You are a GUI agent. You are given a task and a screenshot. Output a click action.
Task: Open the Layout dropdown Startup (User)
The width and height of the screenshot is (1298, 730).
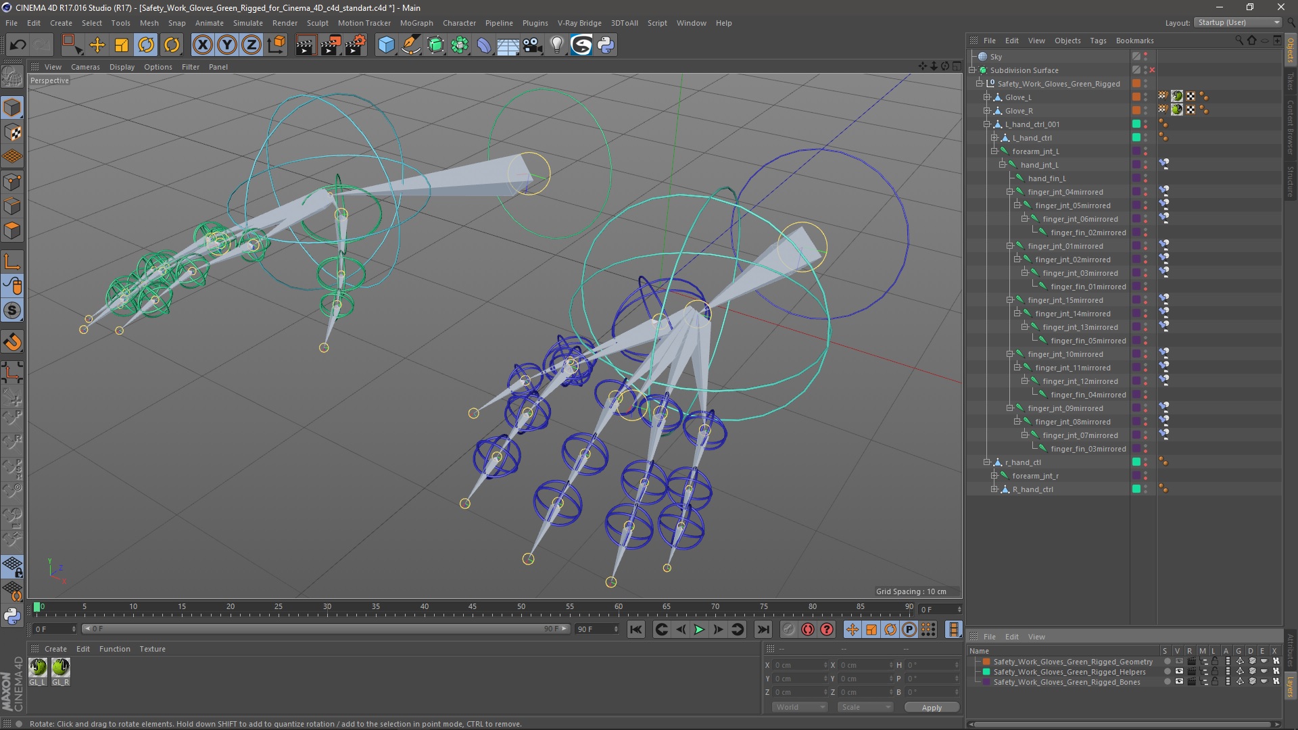tap(1237, 22)
